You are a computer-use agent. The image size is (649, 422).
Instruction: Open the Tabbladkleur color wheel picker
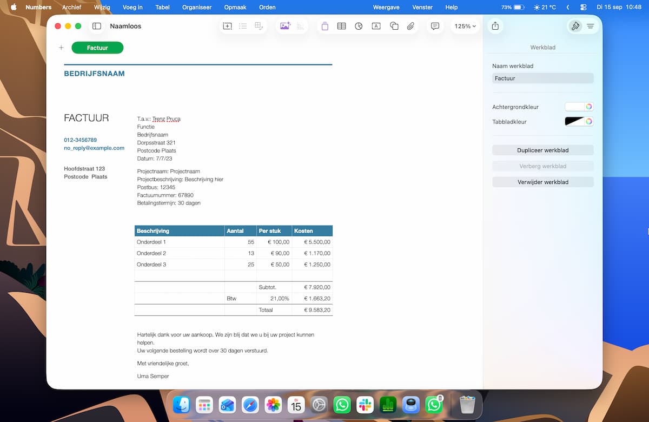click(x=589, y=122)
